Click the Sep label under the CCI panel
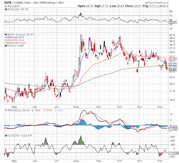Screen dimensions: 179x163 pyautogui.click(x=98, y=161)
